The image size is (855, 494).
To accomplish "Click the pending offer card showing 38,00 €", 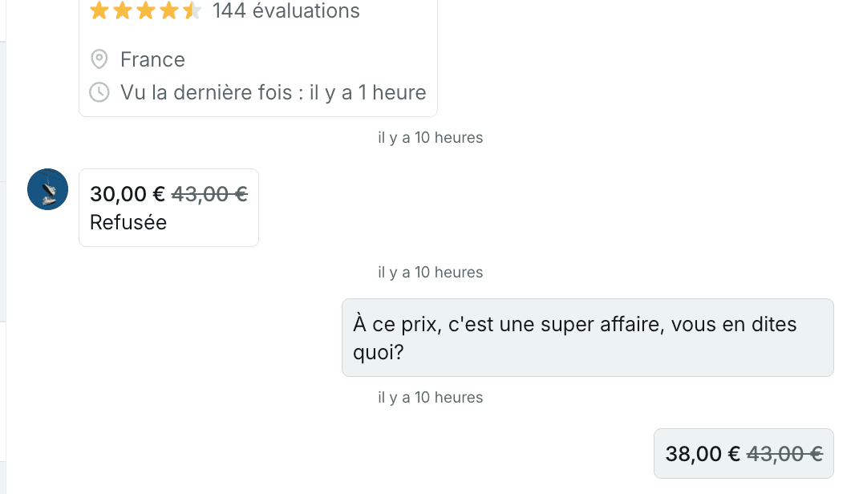I will [743, 453].
